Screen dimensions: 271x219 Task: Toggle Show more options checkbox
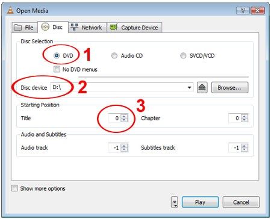click(14, 188)
